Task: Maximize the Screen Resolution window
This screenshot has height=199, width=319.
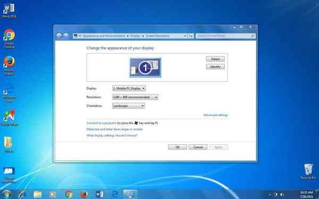Action: click(241, 27)
